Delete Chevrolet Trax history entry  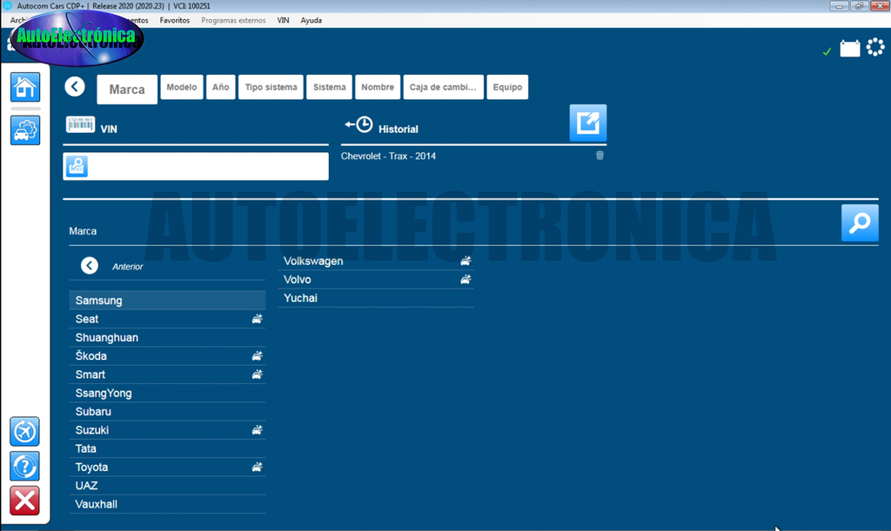[600, 156]
